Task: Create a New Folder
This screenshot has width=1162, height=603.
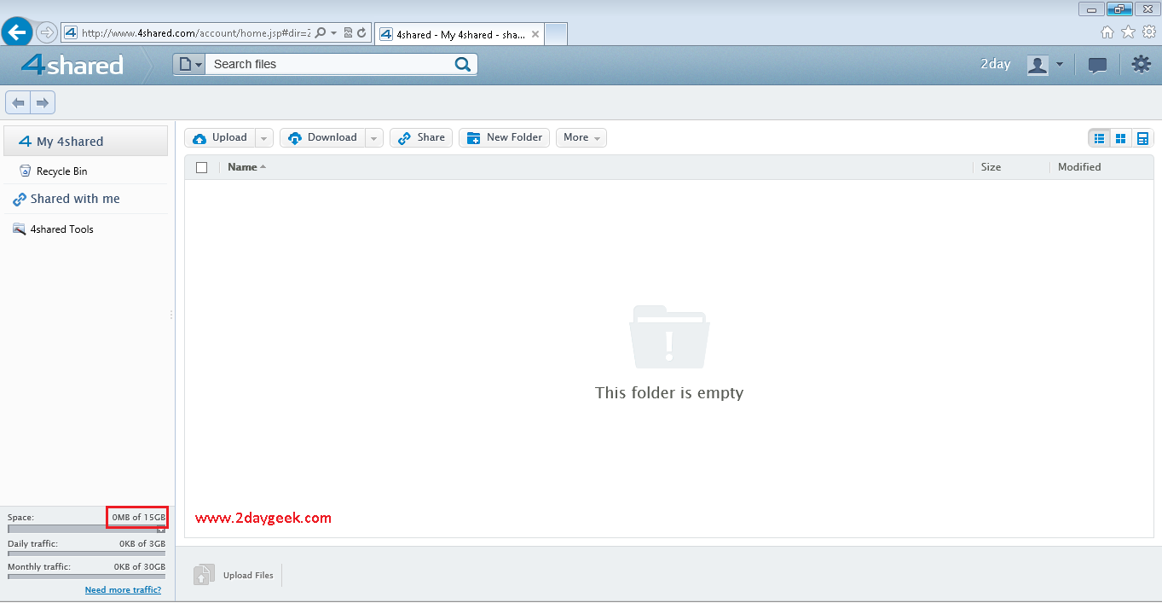Action: [505, 137]
